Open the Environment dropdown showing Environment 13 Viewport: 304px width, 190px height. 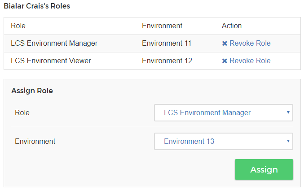224,142
